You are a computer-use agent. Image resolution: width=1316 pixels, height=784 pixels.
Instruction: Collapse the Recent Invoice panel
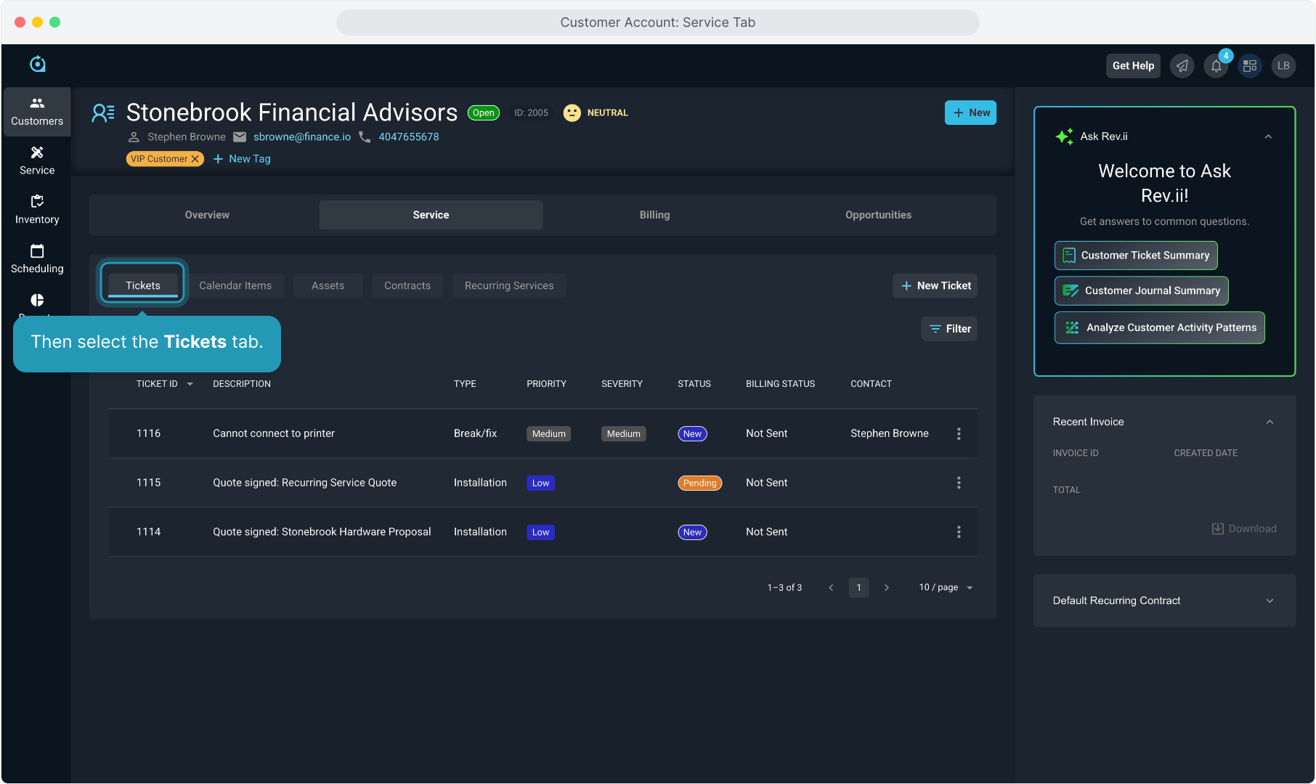pos(1270,422)
